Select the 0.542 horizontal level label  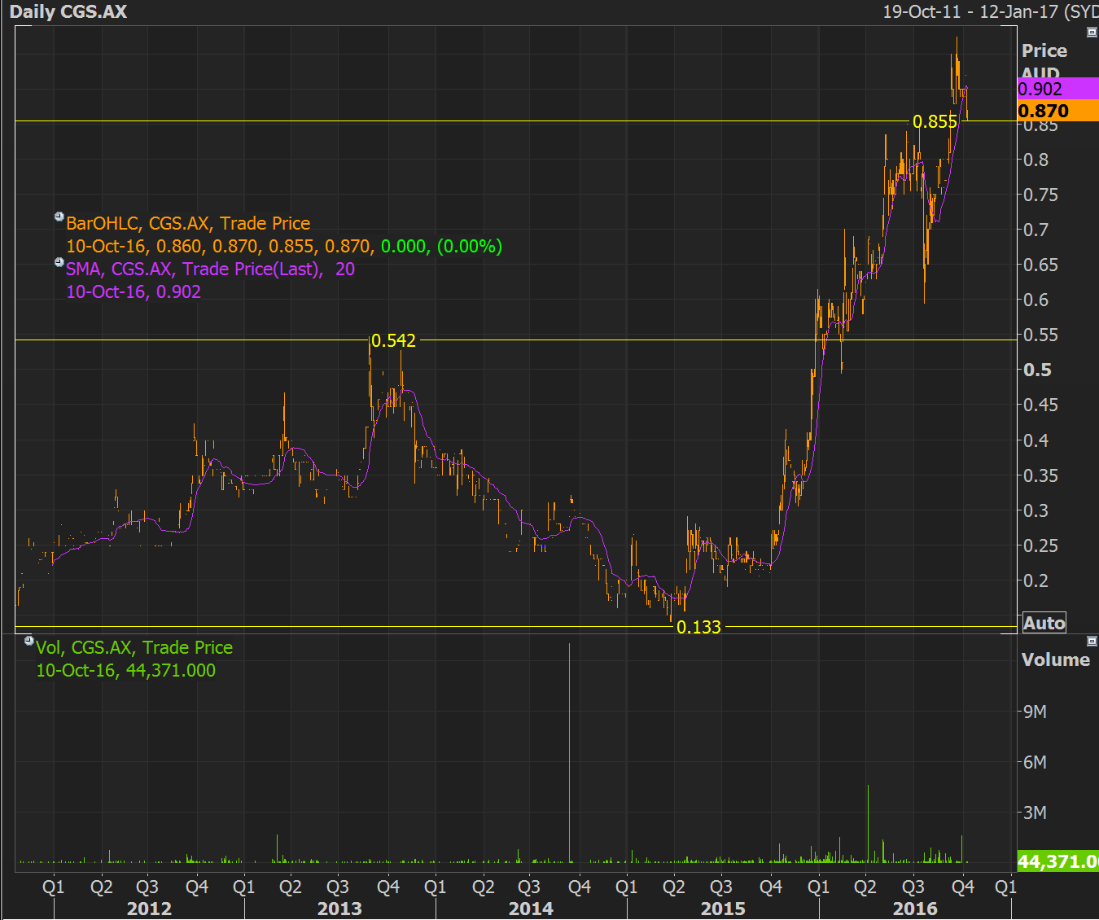pyautogui.click(x=393, y=340)
